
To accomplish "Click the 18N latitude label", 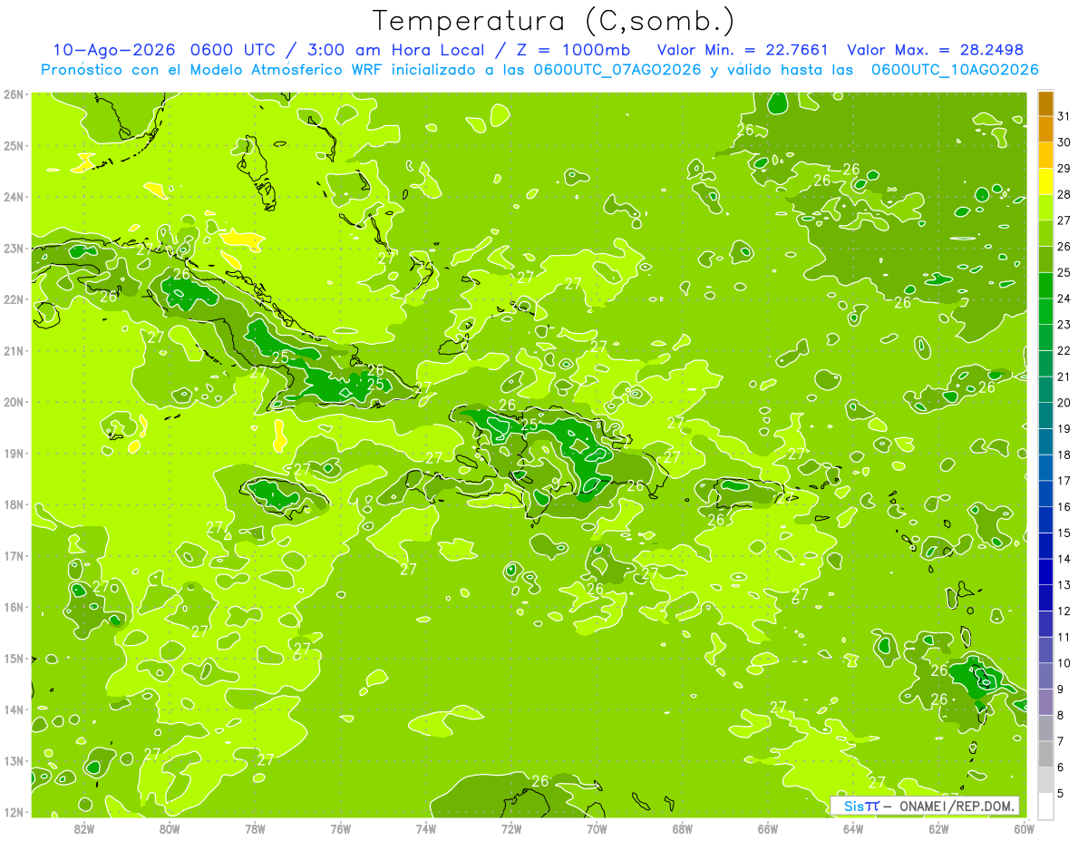I will (x=13, y=504).
